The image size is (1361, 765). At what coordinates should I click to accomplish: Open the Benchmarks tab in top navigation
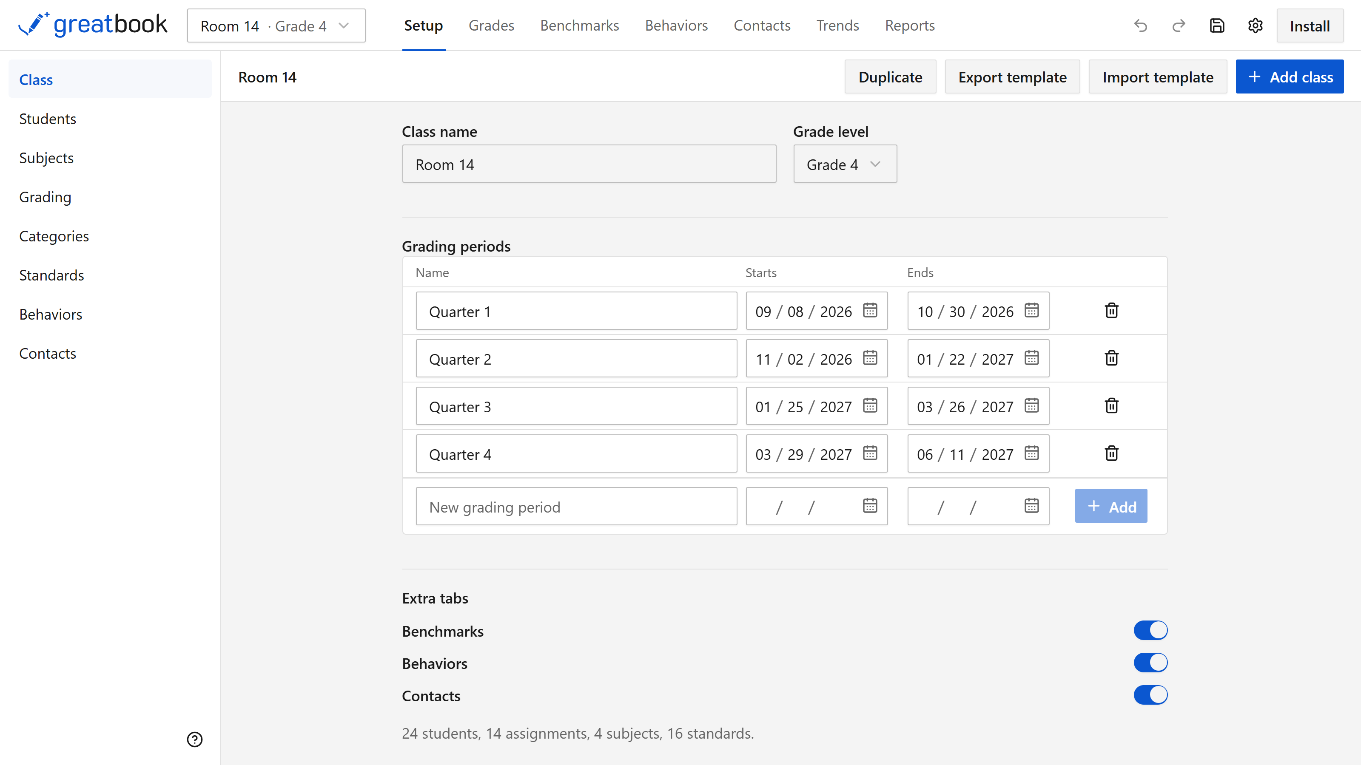[x=580, y=25]
